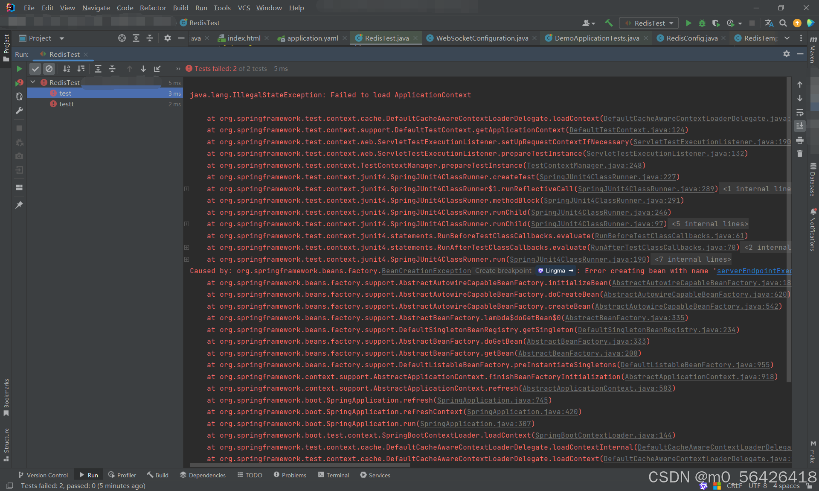Click the Rerun Failed Tests icon

(x=19, y=82)
